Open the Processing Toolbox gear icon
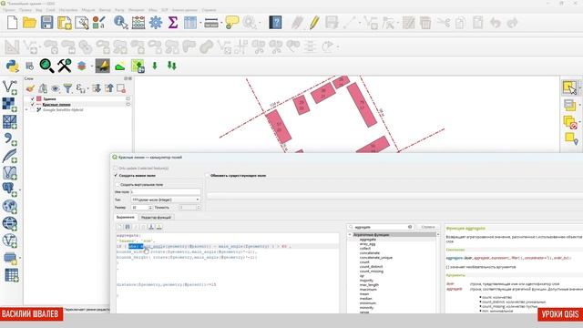583x328 pixels. [x=156, y=23]
